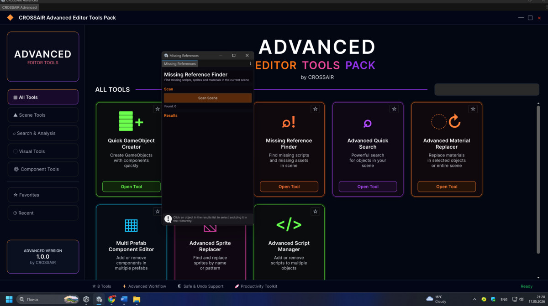Click the Missing Reference Finder card's orange icon
Viewport: 548px width, 306px height.
(289, 122)
